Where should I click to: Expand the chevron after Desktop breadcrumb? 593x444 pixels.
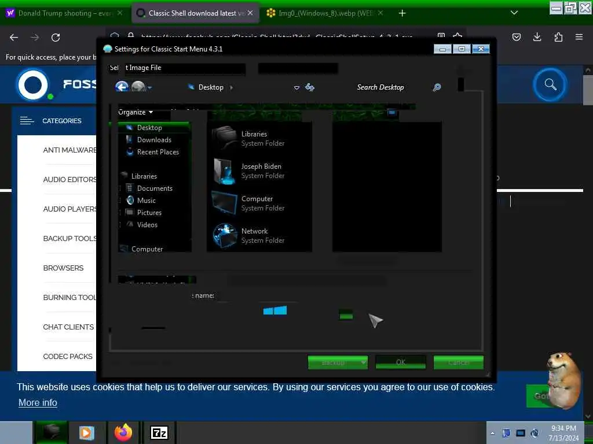(232, 87)
